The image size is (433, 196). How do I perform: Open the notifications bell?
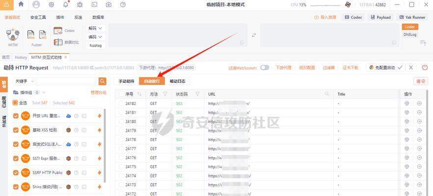[66, 5]
